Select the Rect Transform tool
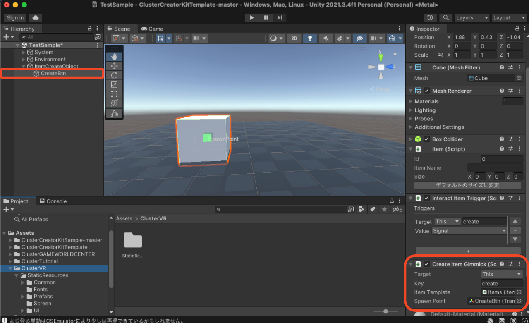This screenshot has width=529, height=323. click(x=114, y=93)
